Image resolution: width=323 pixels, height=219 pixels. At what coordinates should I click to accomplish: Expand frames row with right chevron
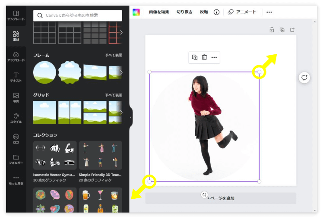pyautogui.click(x=121, y=72)
